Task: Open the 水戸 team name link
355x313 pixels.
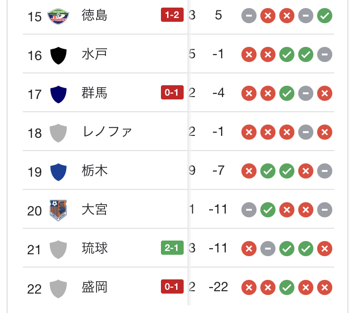Action: [95, 54]
